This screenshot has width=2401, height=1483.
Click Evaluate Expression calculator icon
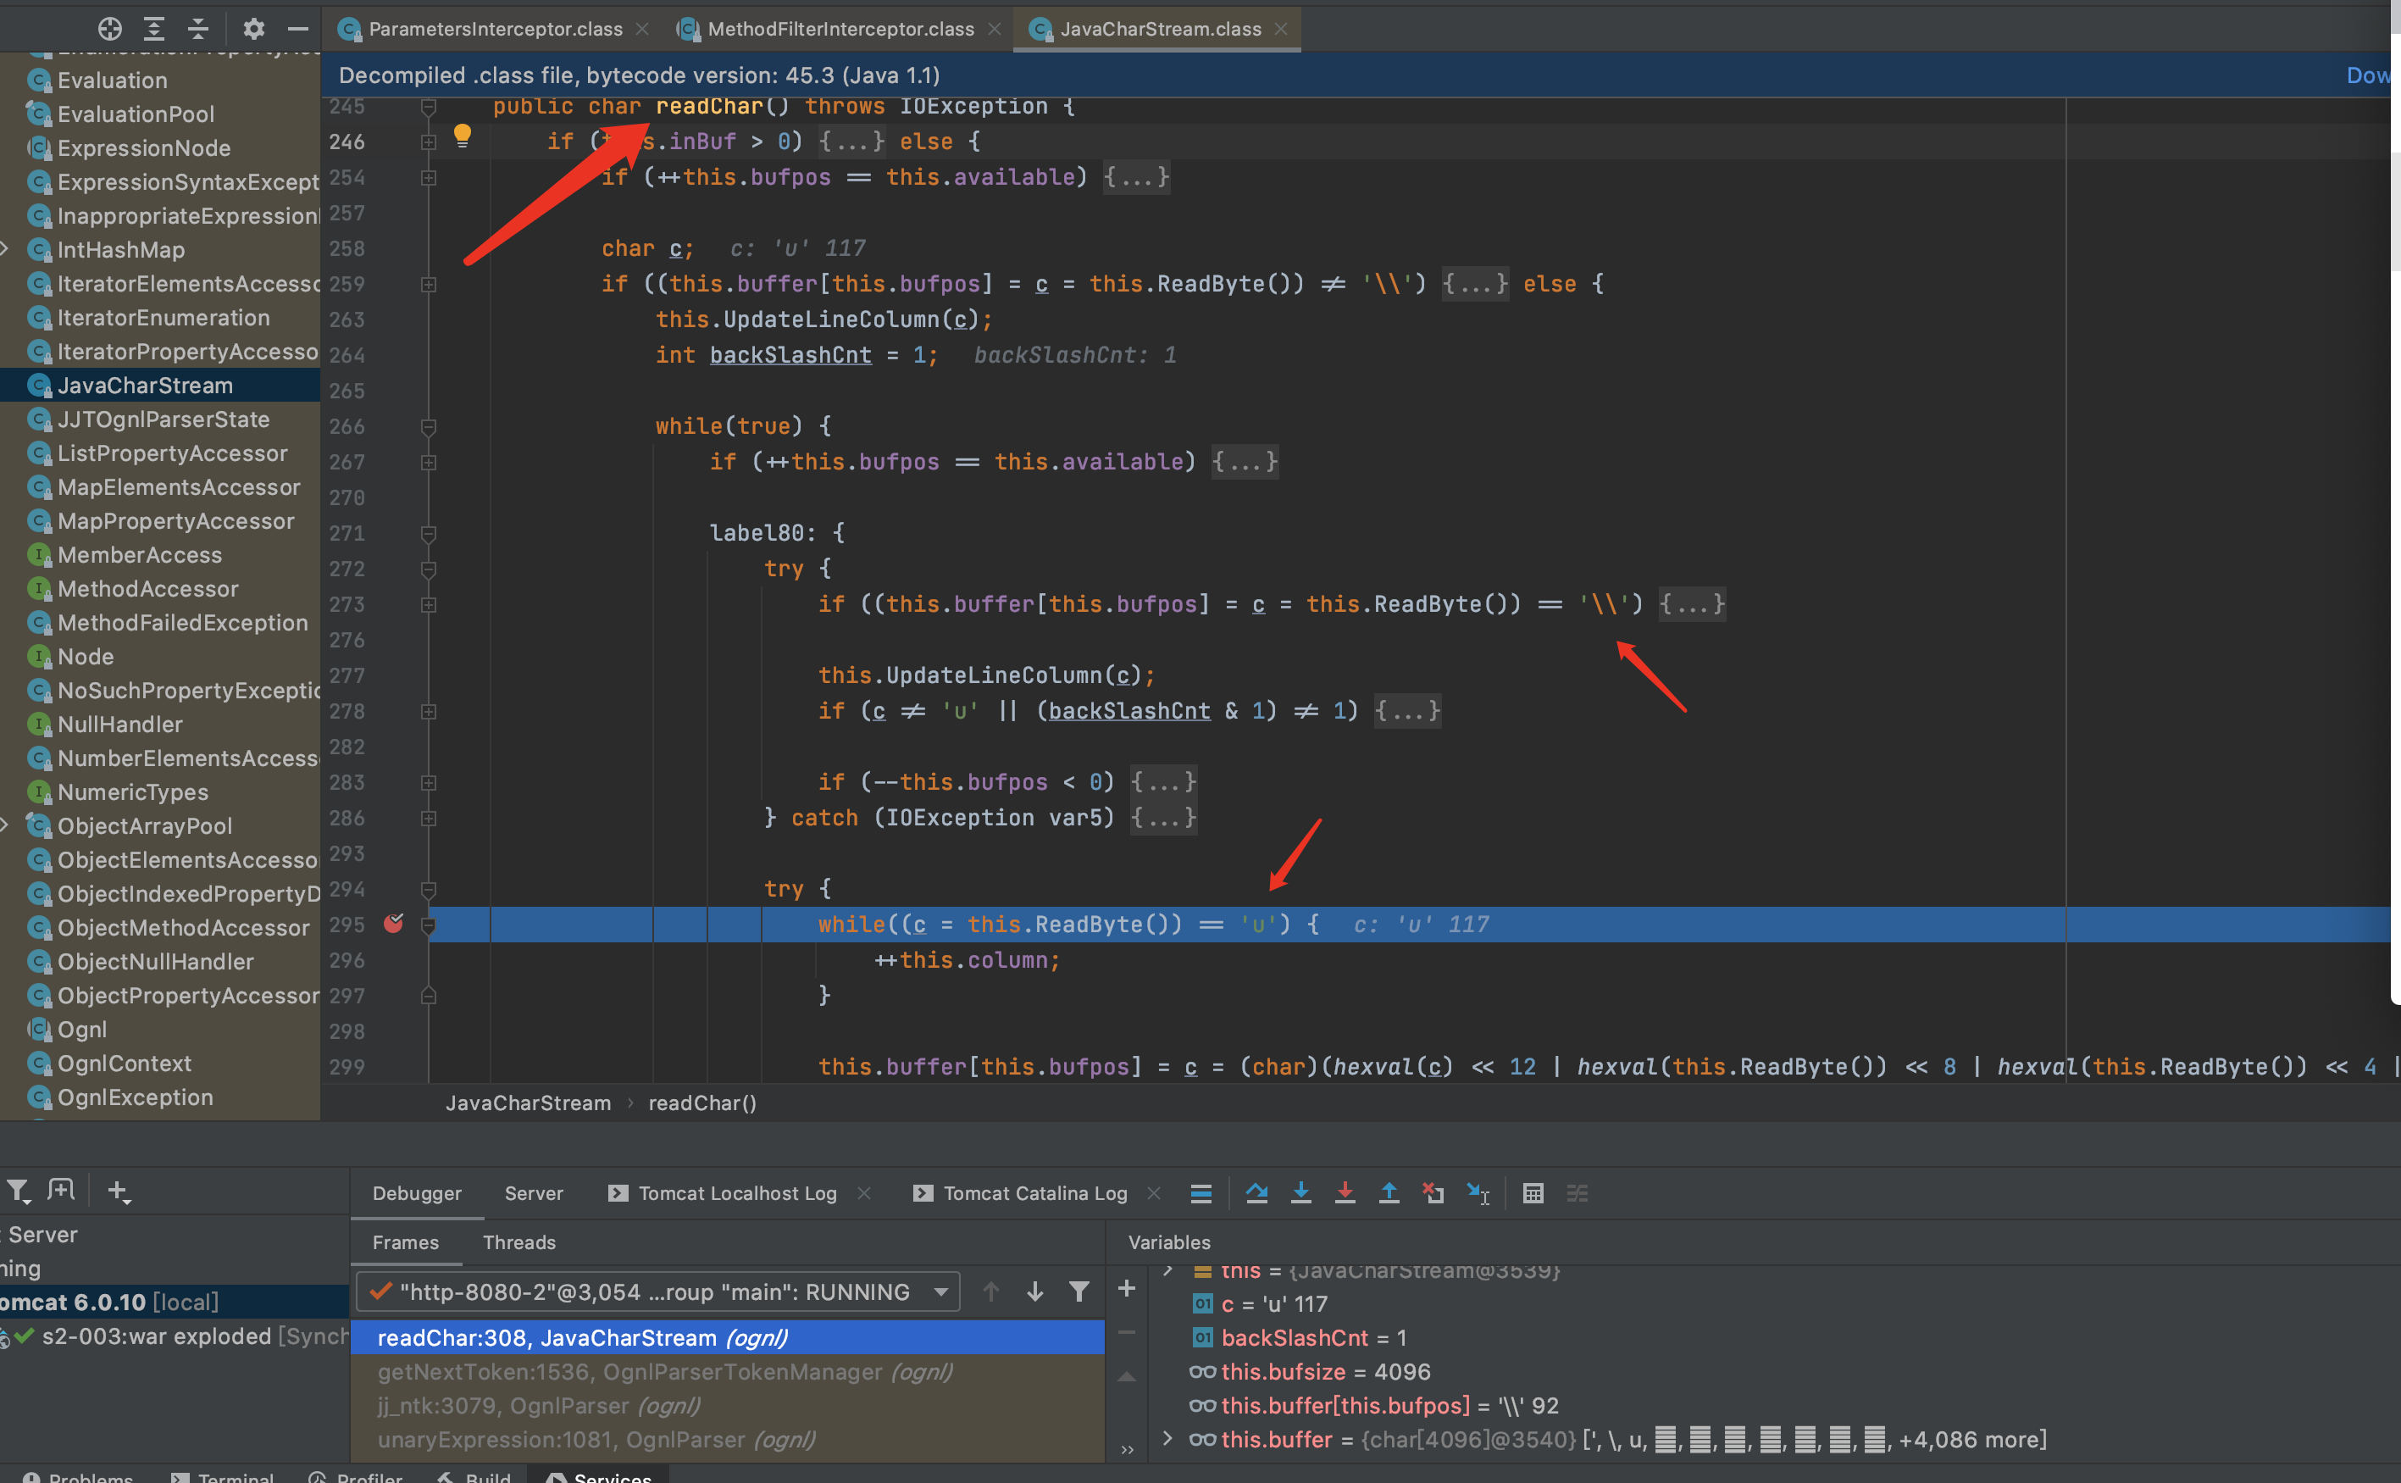point(1533,1192)
